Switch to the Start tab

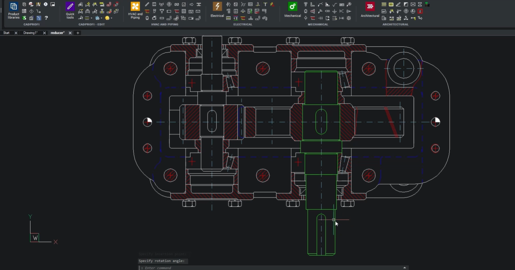pos(6,33)
